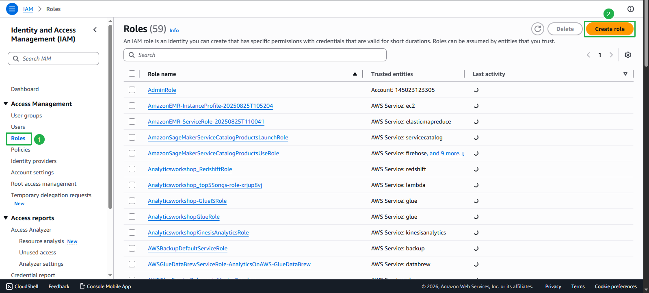Click sidebar scroll-down arrow

point(110,275)
